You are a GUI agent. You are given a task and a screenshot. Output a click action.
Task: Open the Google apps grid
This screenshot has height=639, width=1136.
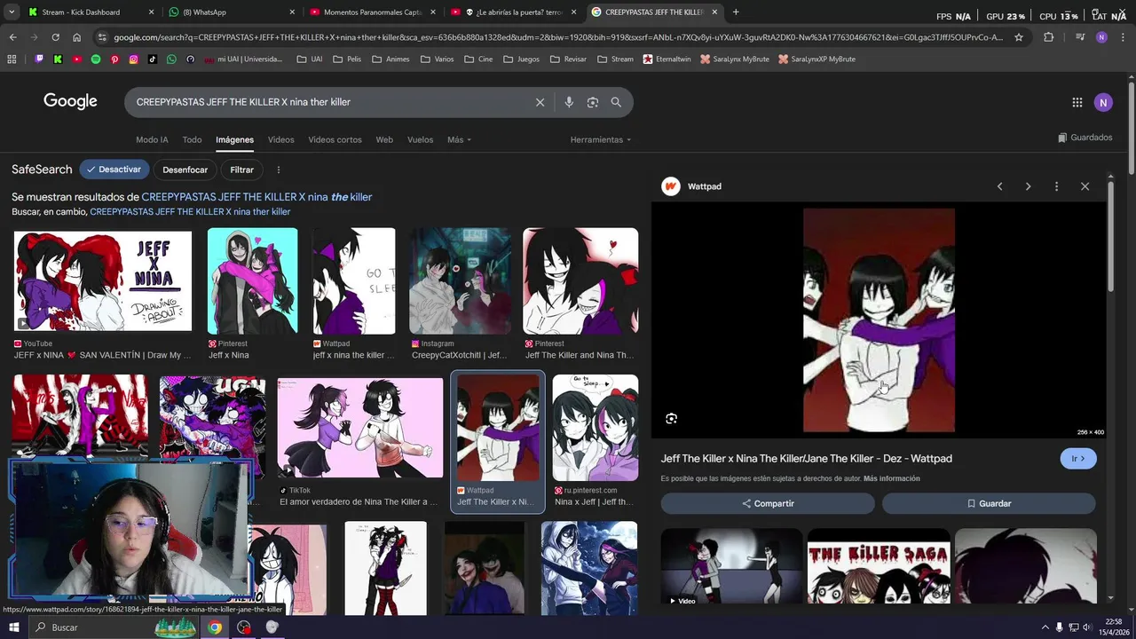coord(1077,102)
